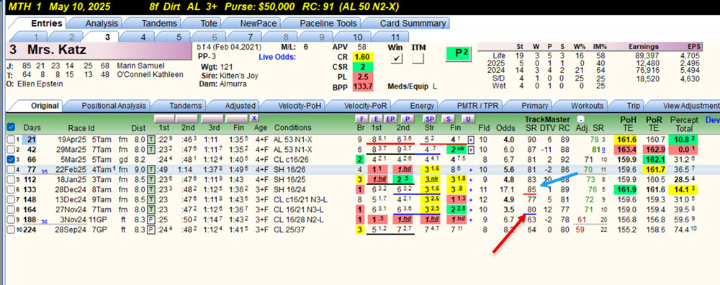Click the blue X button above Age column
The width and height of the screenshot is (720, 285).
pos(254,119)
